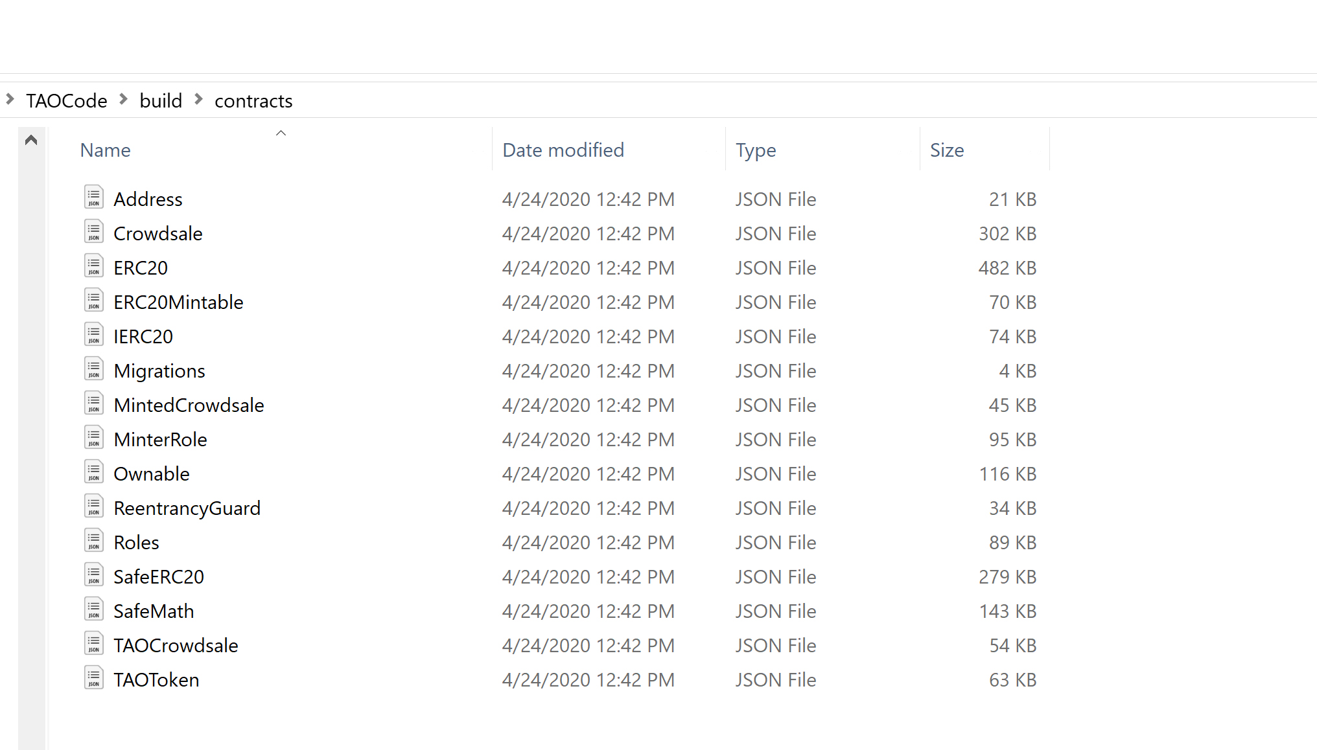Open the TAOCode breadcrumb folder
The width and height of the screenshot is (1317, 750).
tap(67, 101)
